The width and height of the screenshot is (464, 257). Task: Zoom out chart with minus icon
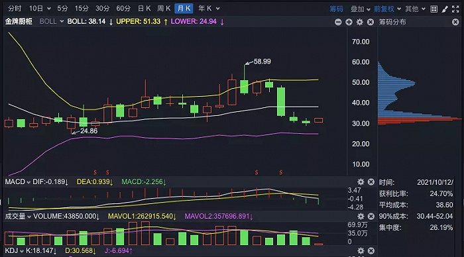(x=338, y=22)
